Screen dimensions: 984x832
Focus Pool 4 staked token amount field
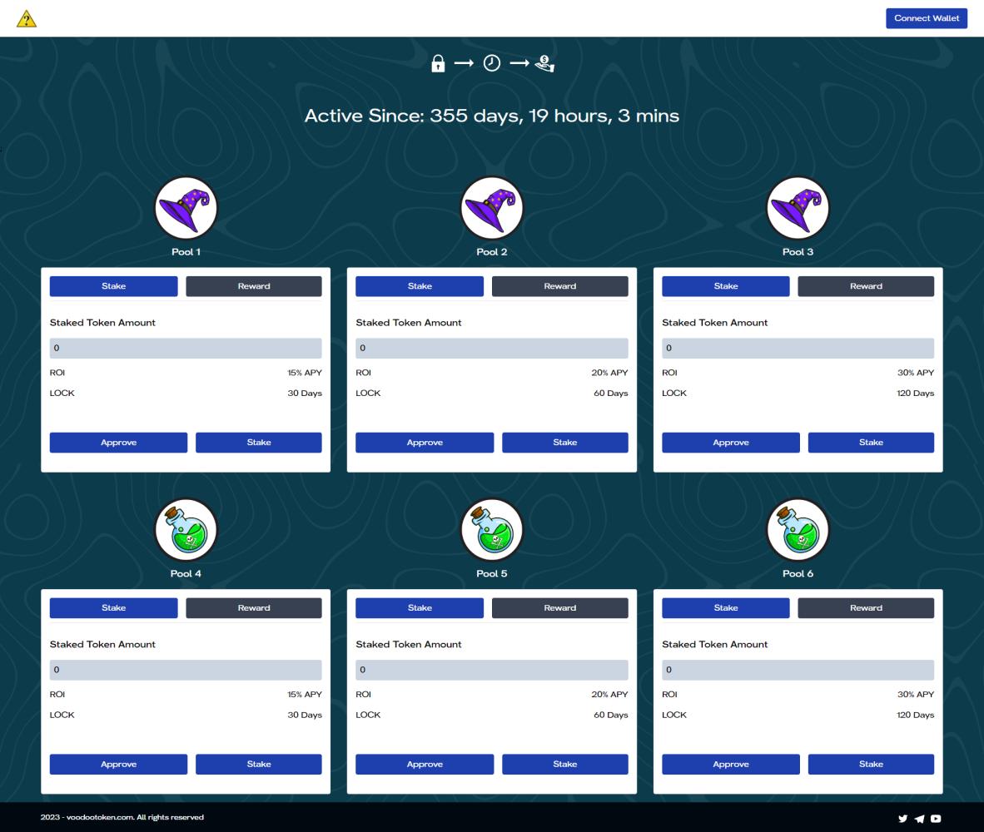pos(186,670)
